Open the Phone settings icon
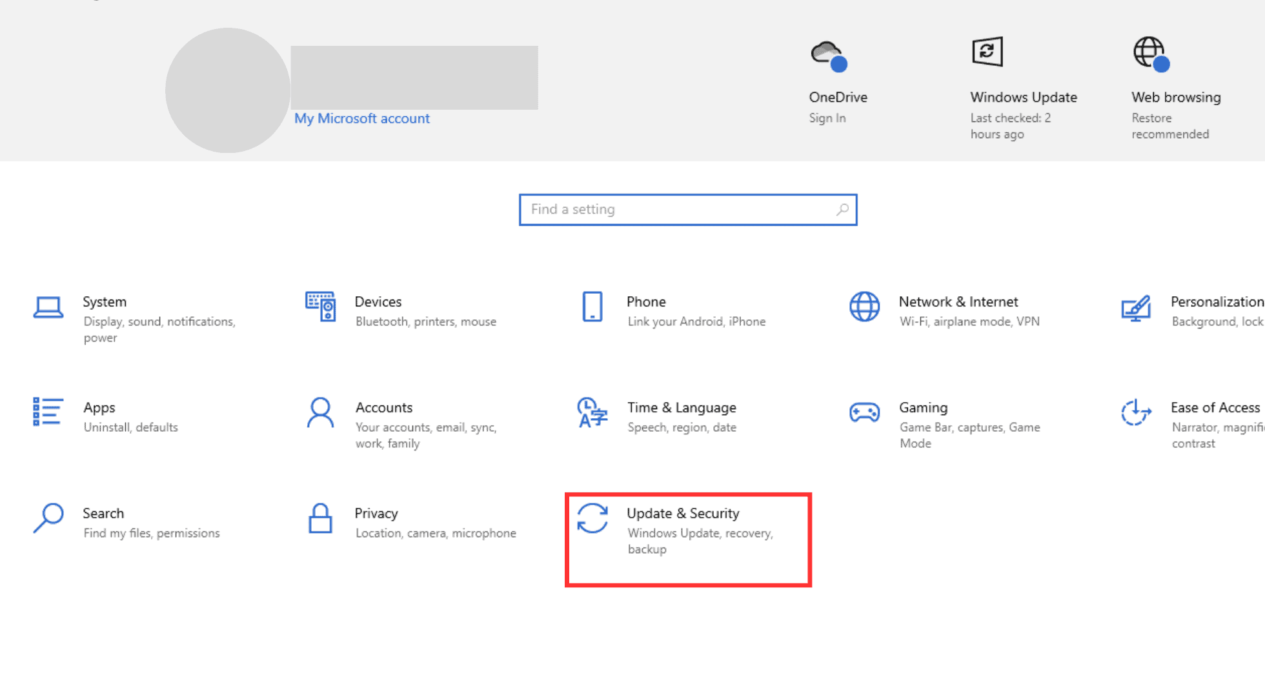 point(592,307)
